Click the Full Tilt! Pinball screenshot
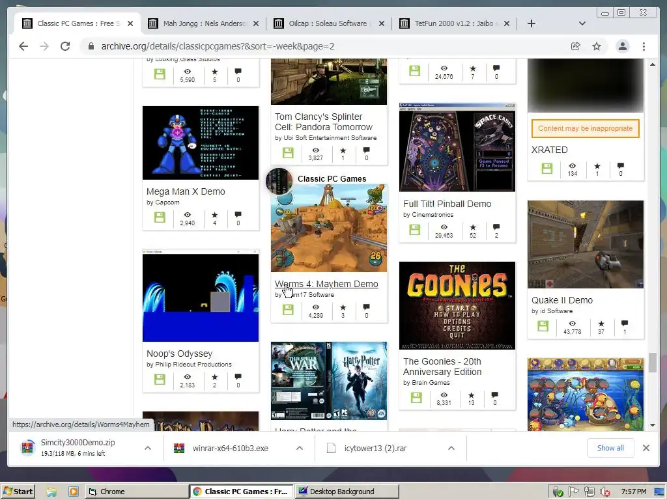Image resolution: width=667 pixels, height=500 pixels. coord(457,148)
